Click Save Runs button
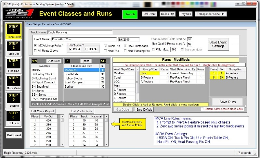This screenshot has width=260, height=158. pos(227,102)
